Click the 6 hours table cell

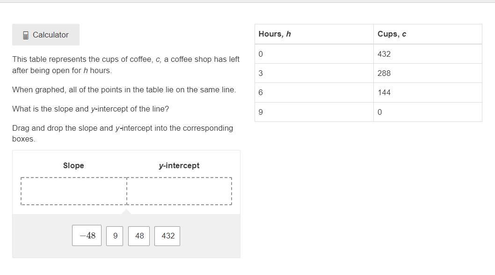pos(261,93)
